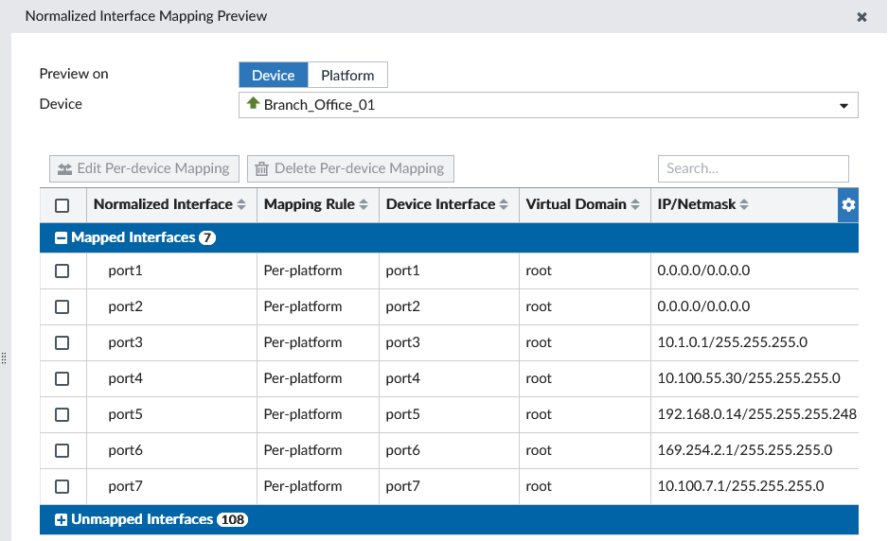Sort by Normalized Interface column arrows
Viewport: 888px width, 541px height.
pos(241,205)
